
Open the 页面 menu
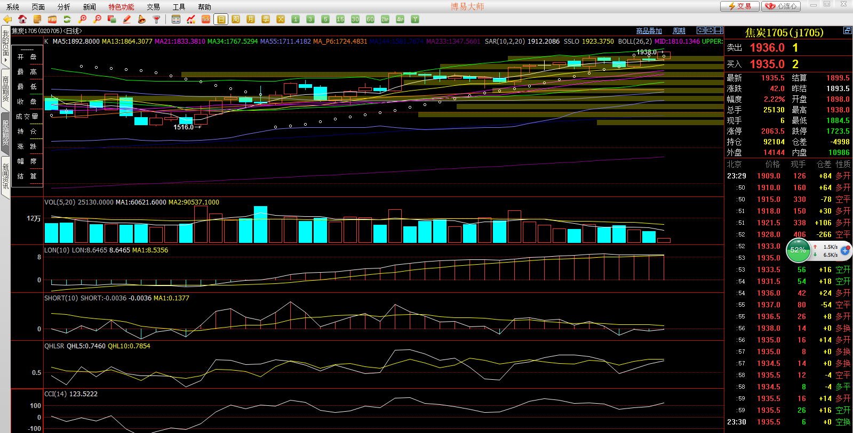tap(38, 7)
